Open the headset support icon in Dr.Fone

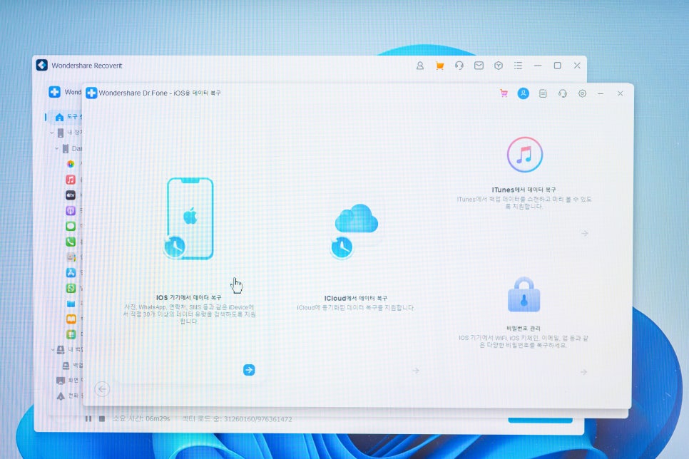point(563,93)
